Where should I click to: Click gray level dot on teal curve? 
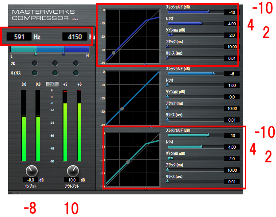click(x=128, y=162)
